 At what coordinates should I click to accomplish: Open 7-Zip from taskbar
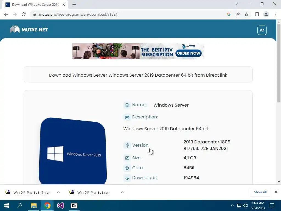(74, 206)
